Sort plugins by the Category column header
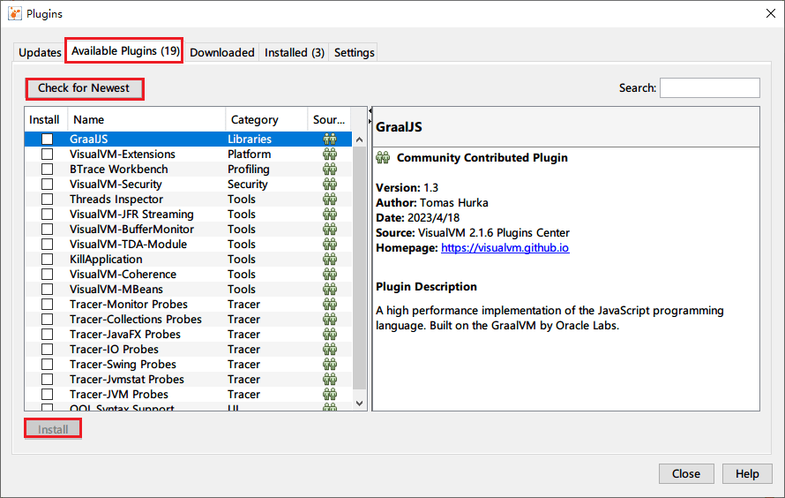 [266, 120]
